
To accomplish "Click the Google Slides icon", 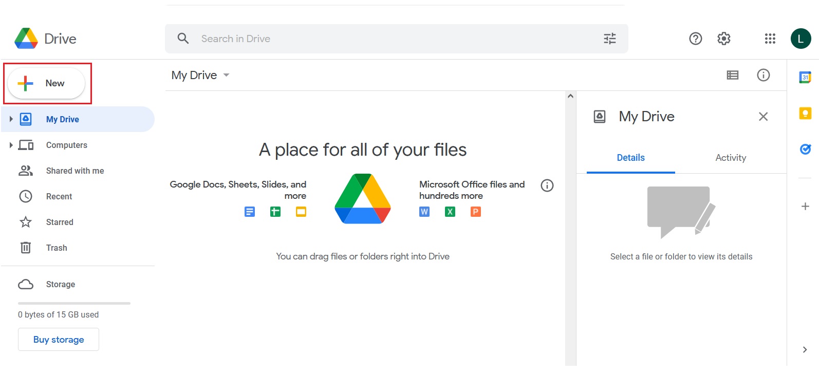I will 301,212.
